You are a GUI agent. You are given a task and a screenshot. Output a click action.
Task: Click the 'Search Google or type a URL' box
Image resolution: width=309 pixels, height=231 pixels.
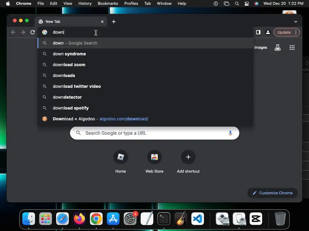(x=154, y=133)
